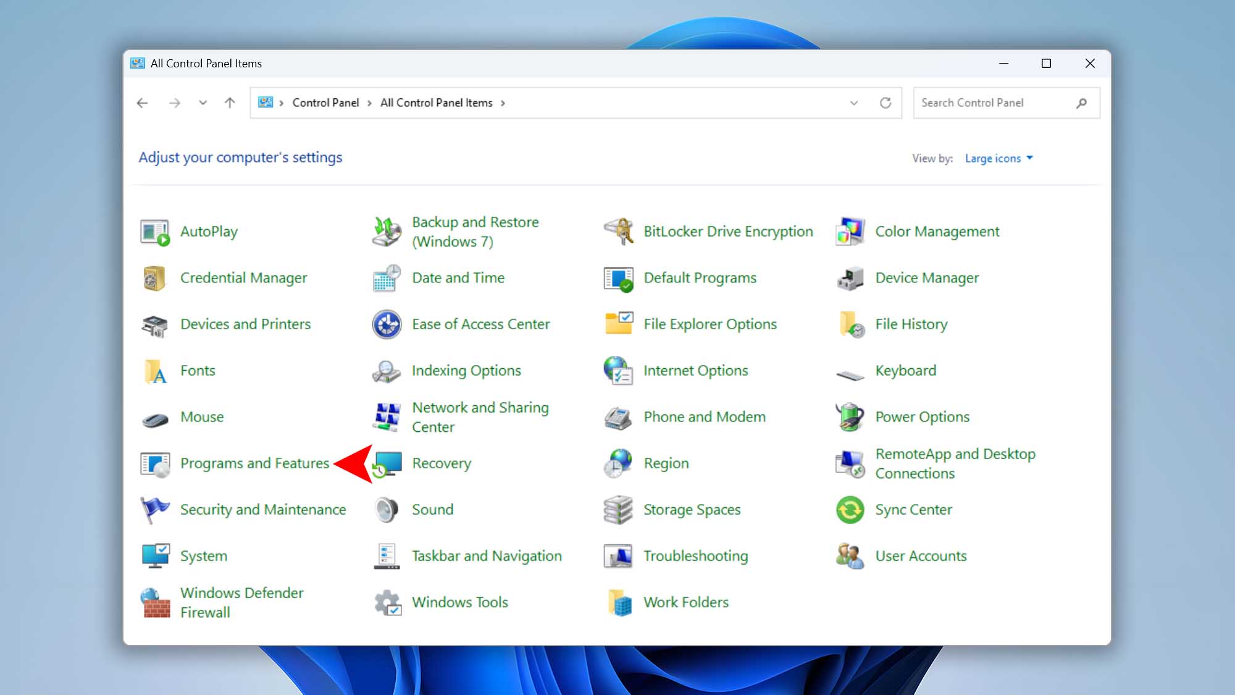
Task: Click the Work Folders icon
Action: (619, 603)
